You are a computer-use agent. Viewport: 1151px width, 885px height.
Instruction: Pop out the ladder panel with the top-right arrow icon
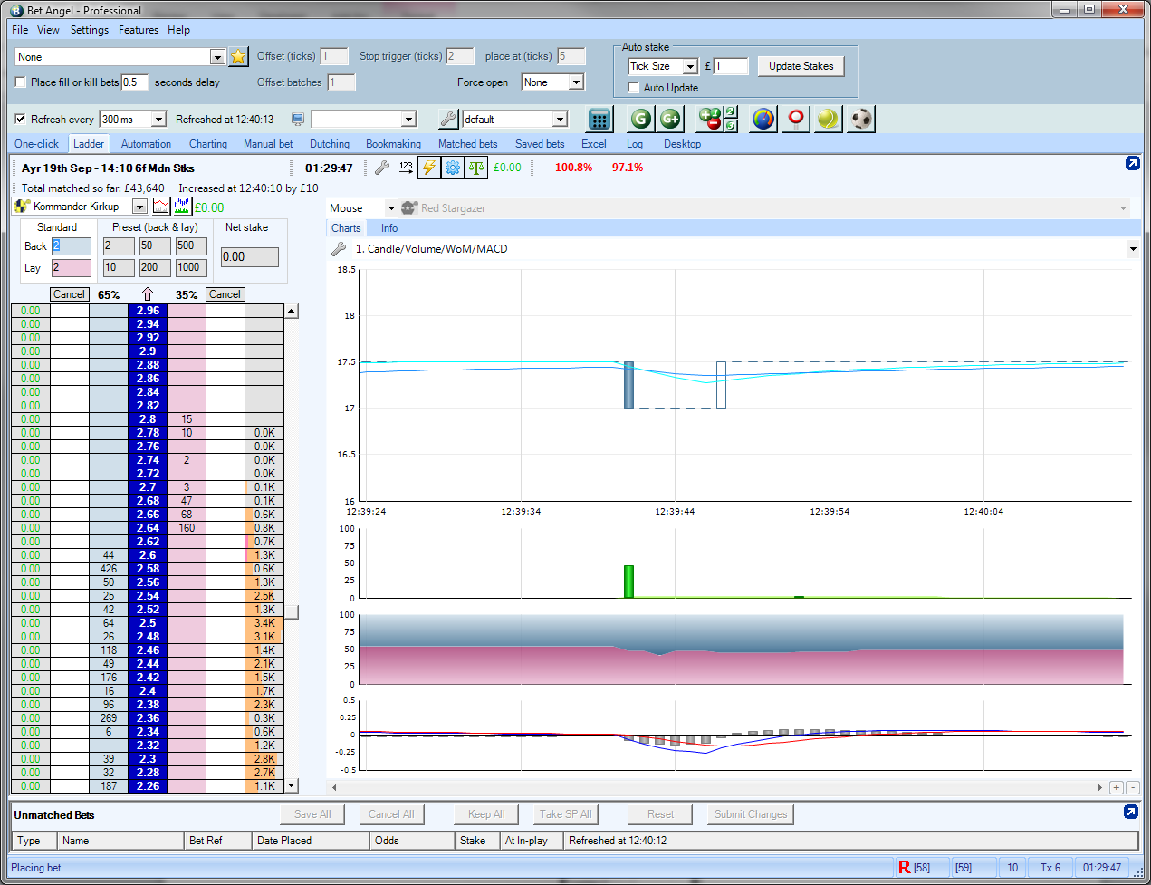[x=1132, y=163]
